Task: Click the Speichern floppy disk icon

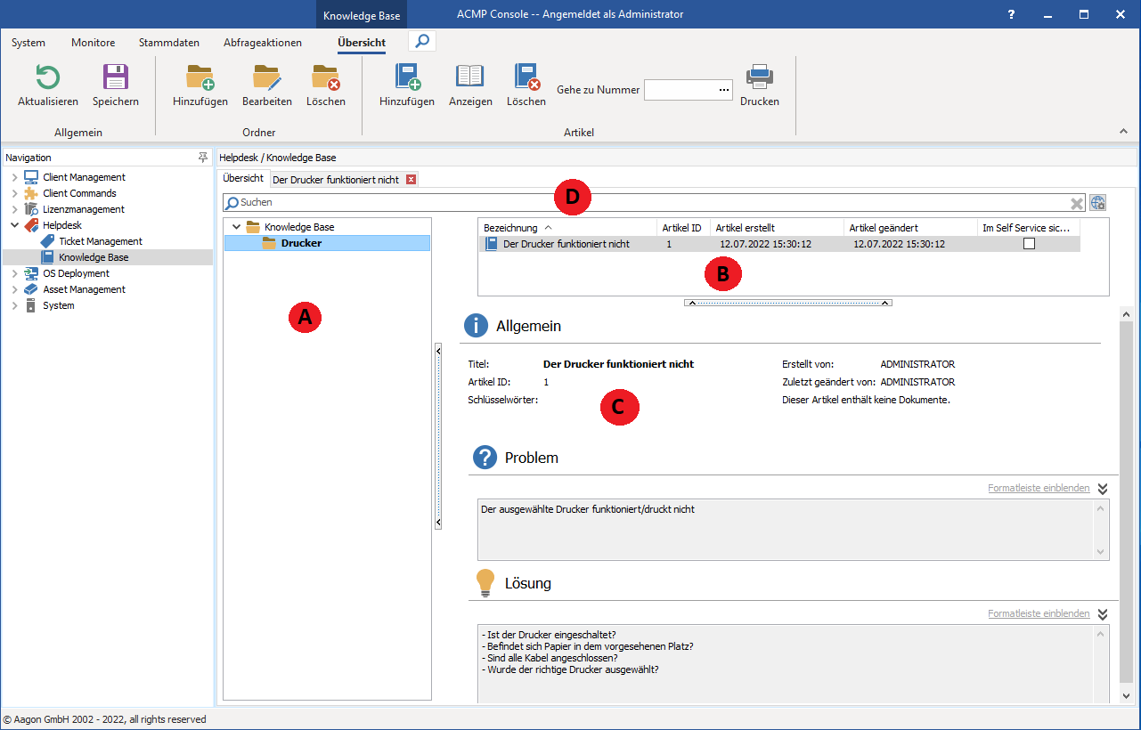Action: click(x=116, y=77)
